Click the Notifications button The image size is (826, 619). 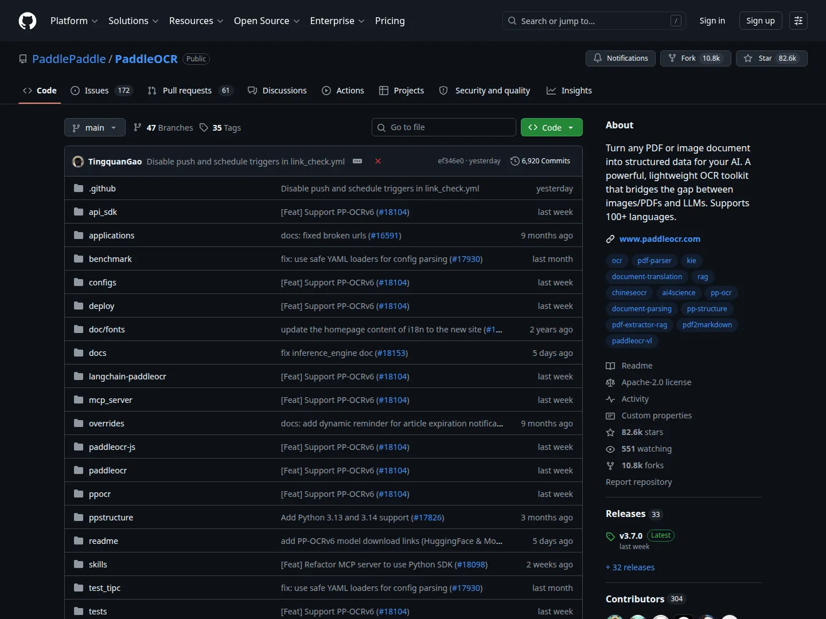coord(621,58)
